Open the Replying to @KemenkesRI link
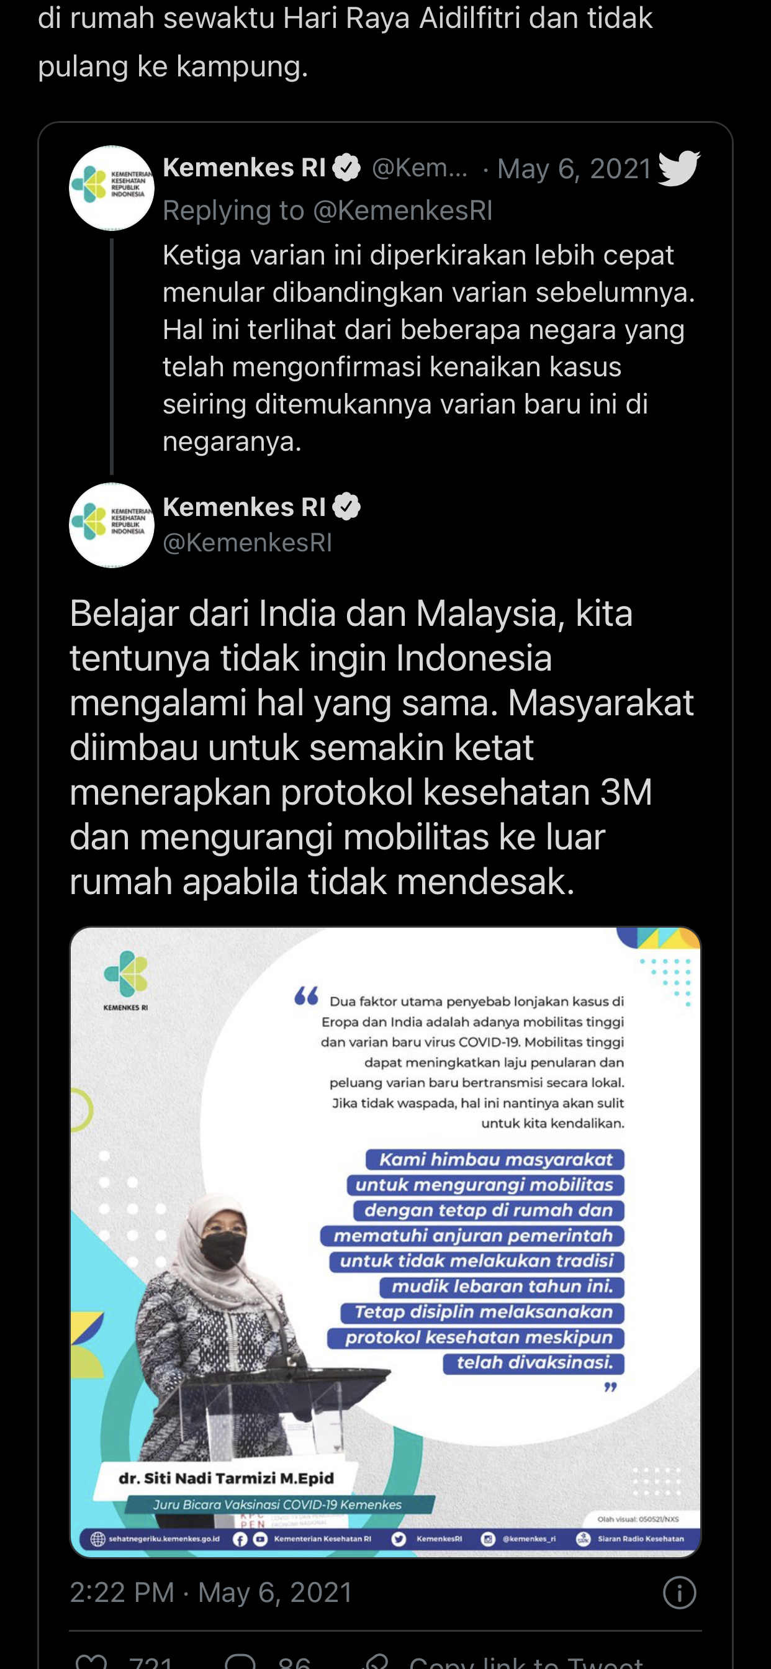The width and height of the screenshot is (771, 1669). click(328, 210)
